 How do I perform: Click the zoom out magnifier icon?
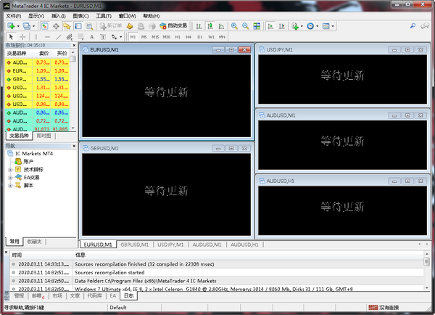246,25
